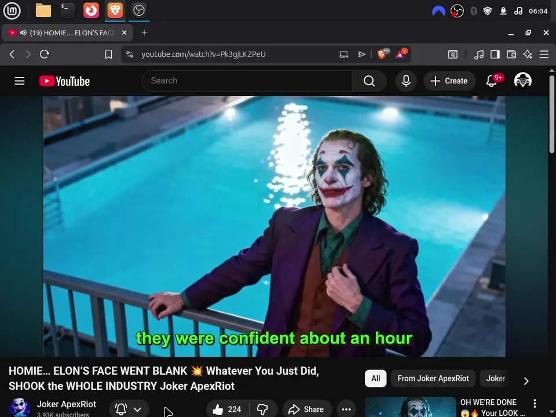Click the youtube.com address bar URL
556x417 pixels.
pos(203,54)
